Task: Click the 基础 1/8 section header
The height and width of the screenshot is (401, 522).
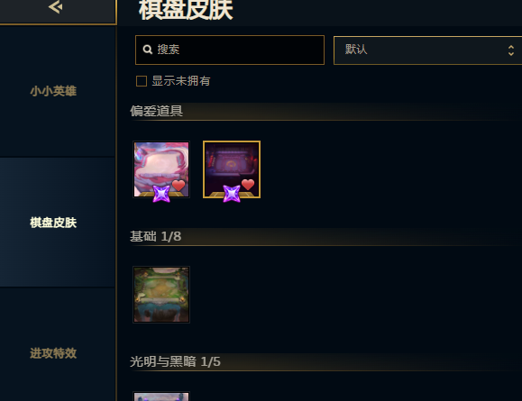Action: click(x=156, y=236)
